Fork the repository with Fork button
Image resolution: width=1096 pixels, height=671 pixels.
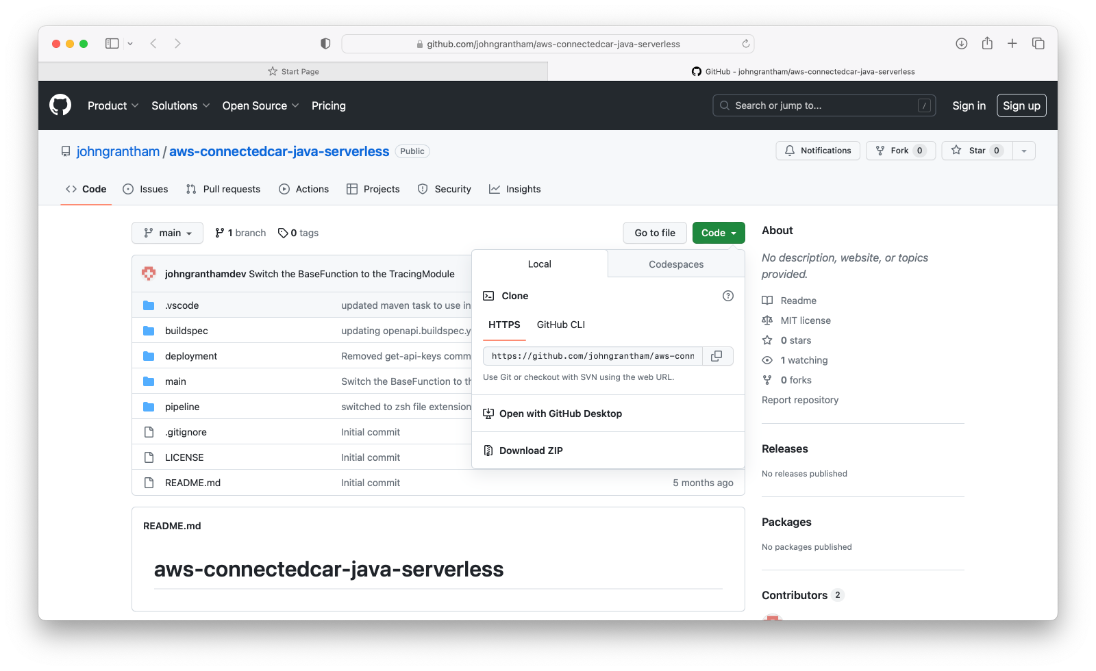click(x=901, y=151)
